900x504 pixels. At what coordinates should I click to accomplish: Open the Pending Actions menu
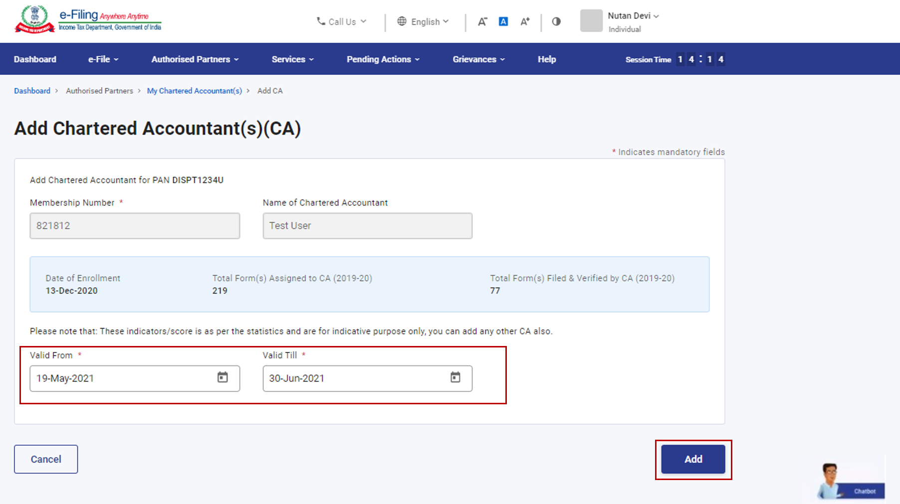point(383,59)
